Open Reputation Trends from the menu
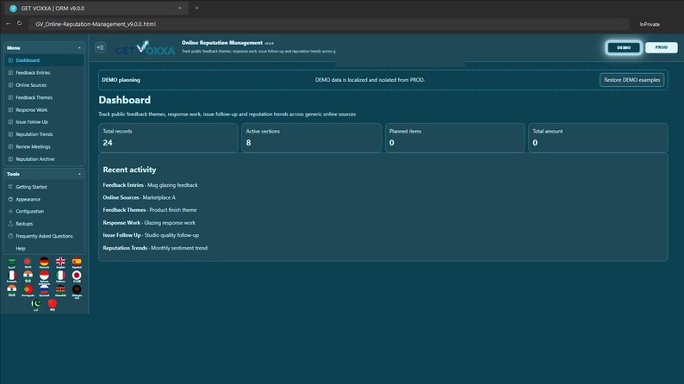Image resolution: width=684 pixels, height=384 pixels. click(x=44, y=134)
